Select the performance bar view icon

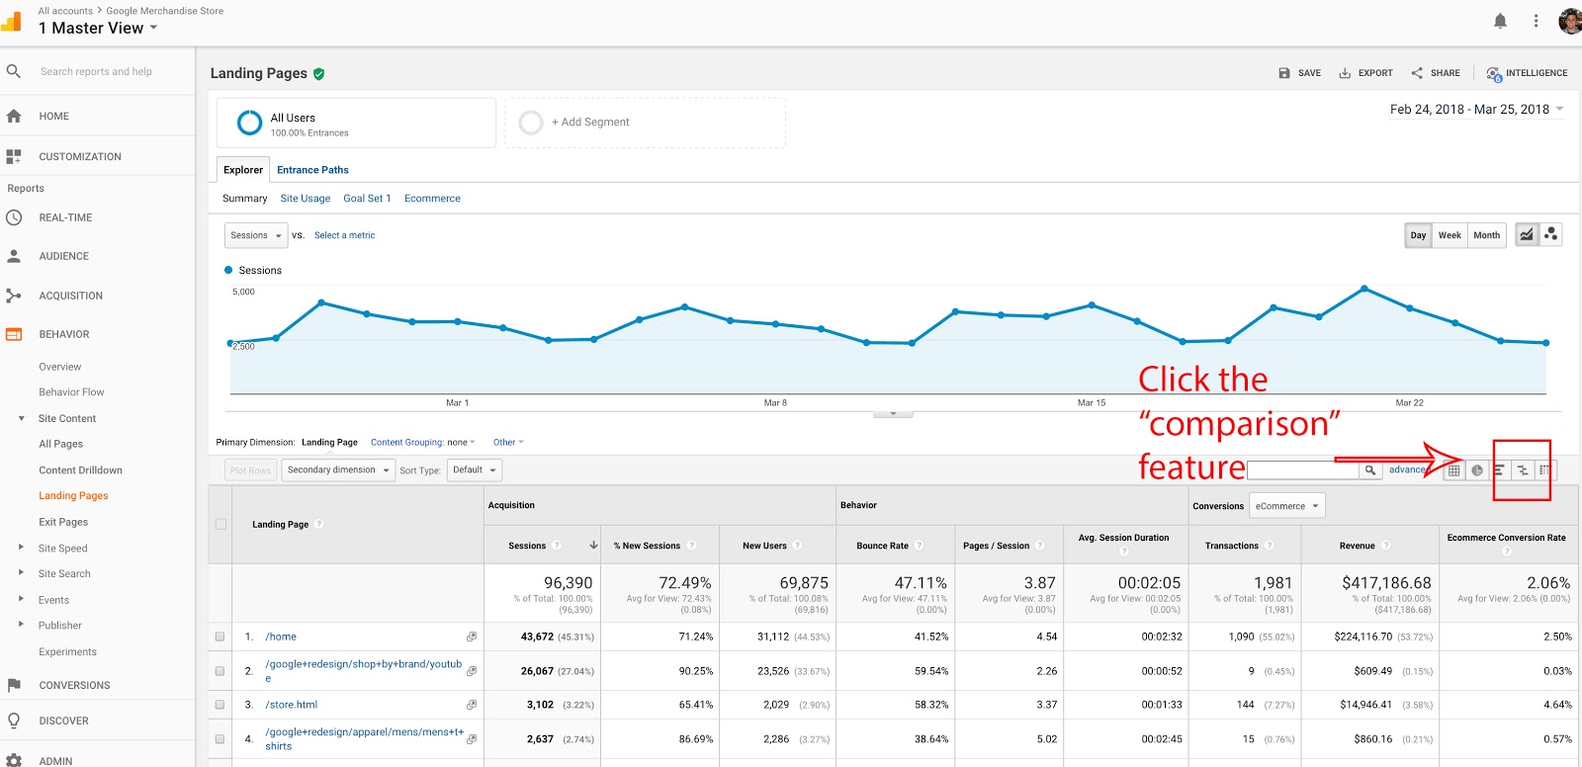tap(1499, 470)
